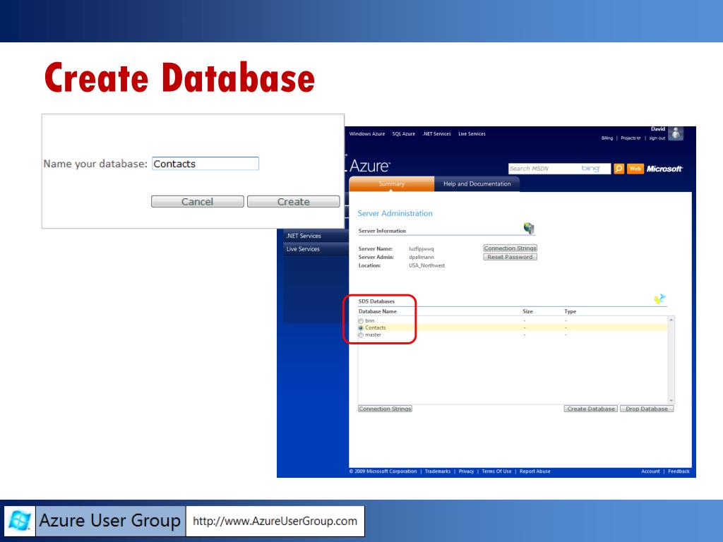This screenshot has height=542, width=723.
Task: Click the server admin value dpallmann
Action: [421, 257]
